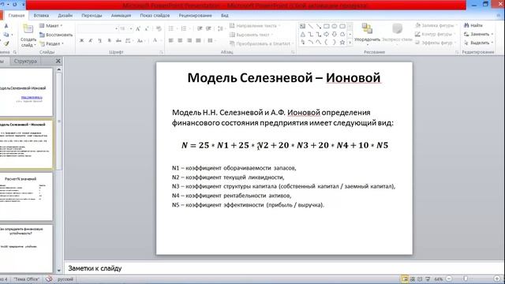Click bulleted list icon
Image resolution: width=505 pixels, height=284 pixels.
171,28
